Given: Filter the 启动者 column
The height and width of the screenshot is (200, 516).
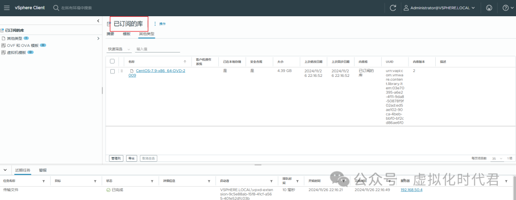Looking at the screenshot, I should (x=271, y=181).
